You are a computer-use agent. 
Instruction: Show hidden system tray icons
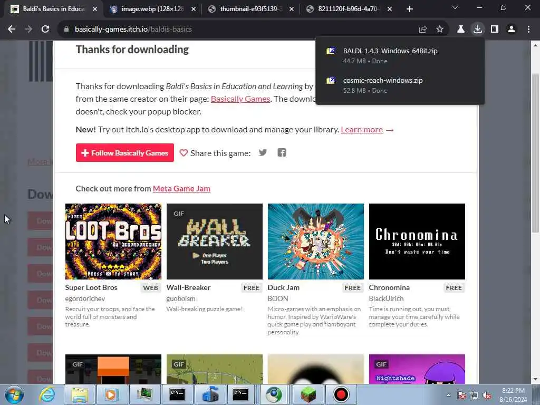pos(448,396)
